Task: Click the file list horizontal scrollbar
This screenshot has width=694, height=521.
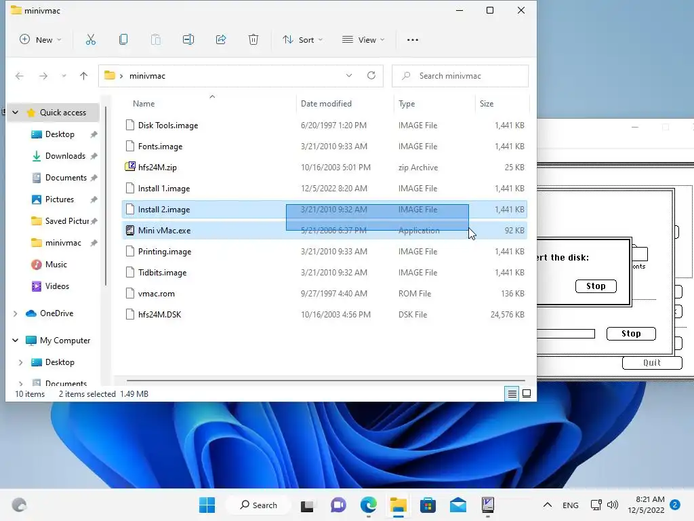Action: pyautogui.click(x=326, y=380)
